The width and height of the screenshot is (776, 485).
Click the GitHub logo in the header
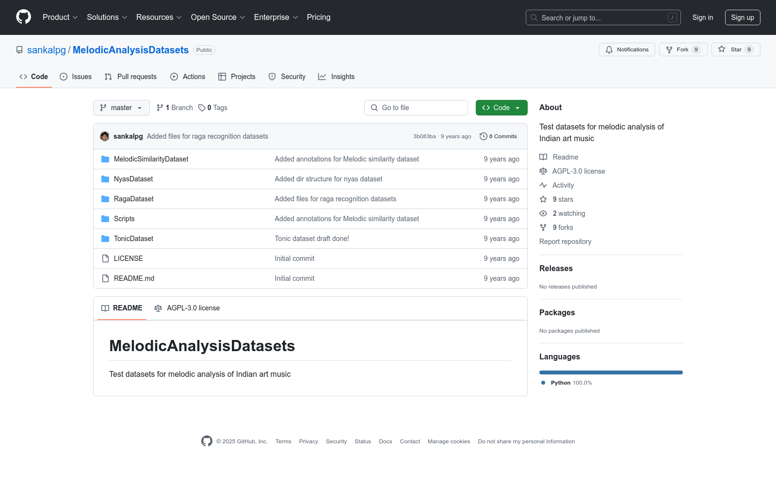tap(23, 17)
